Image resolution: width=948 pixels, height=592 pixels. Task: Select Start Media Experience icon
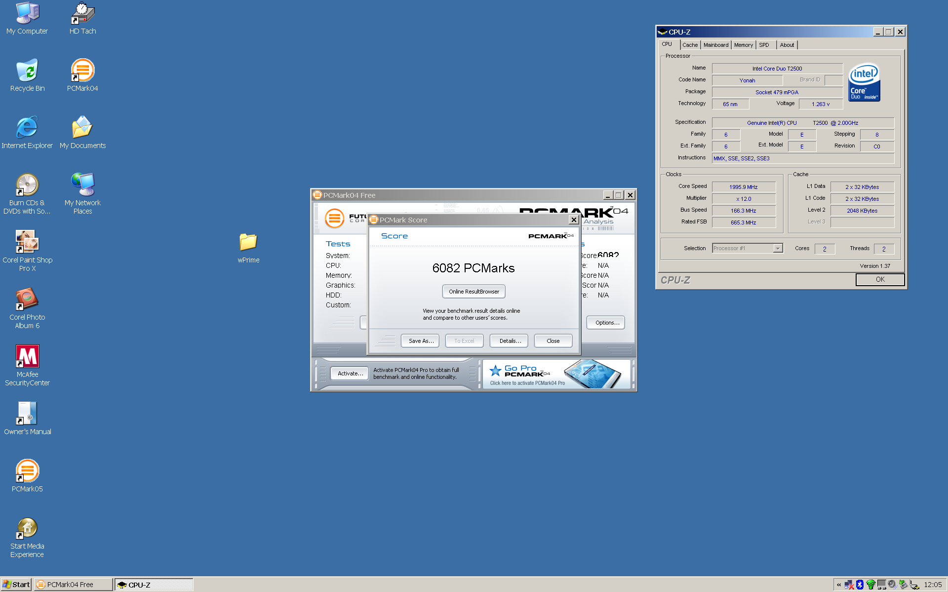tap(27, 537)
